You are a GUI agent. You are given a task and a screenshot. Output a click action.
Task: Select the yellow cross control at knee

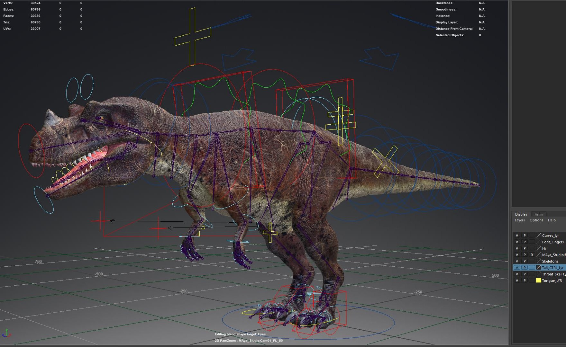tap(270, 233)
